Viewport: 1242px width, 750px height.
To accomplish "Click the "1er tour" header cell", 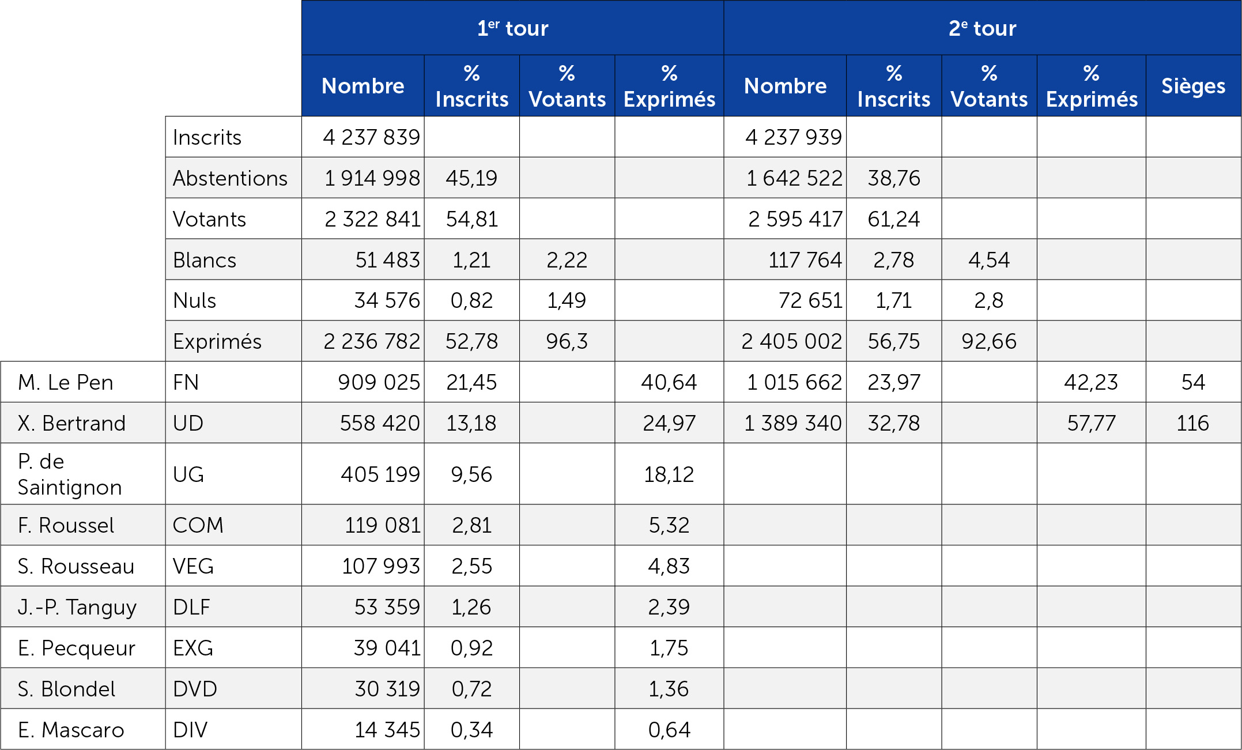I will (512, 28).
